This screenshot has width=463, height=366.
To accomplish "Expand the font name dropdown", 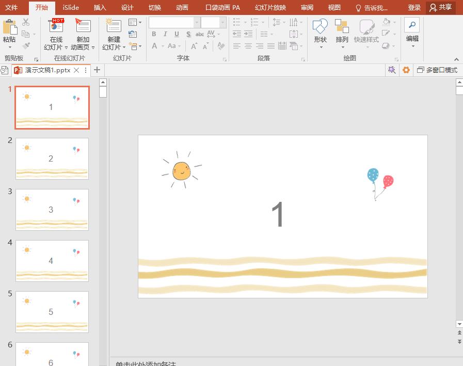I will tap(197, 22).
